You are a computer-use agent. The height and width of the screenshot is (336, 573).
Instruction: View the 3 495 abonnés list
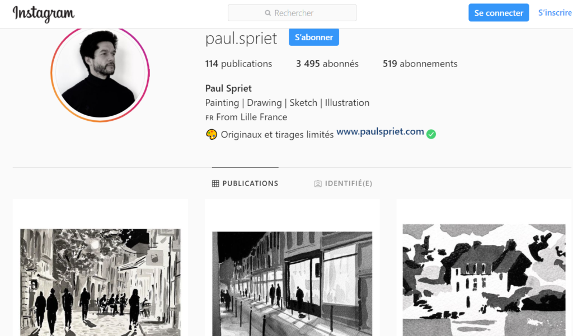point(327,64)
